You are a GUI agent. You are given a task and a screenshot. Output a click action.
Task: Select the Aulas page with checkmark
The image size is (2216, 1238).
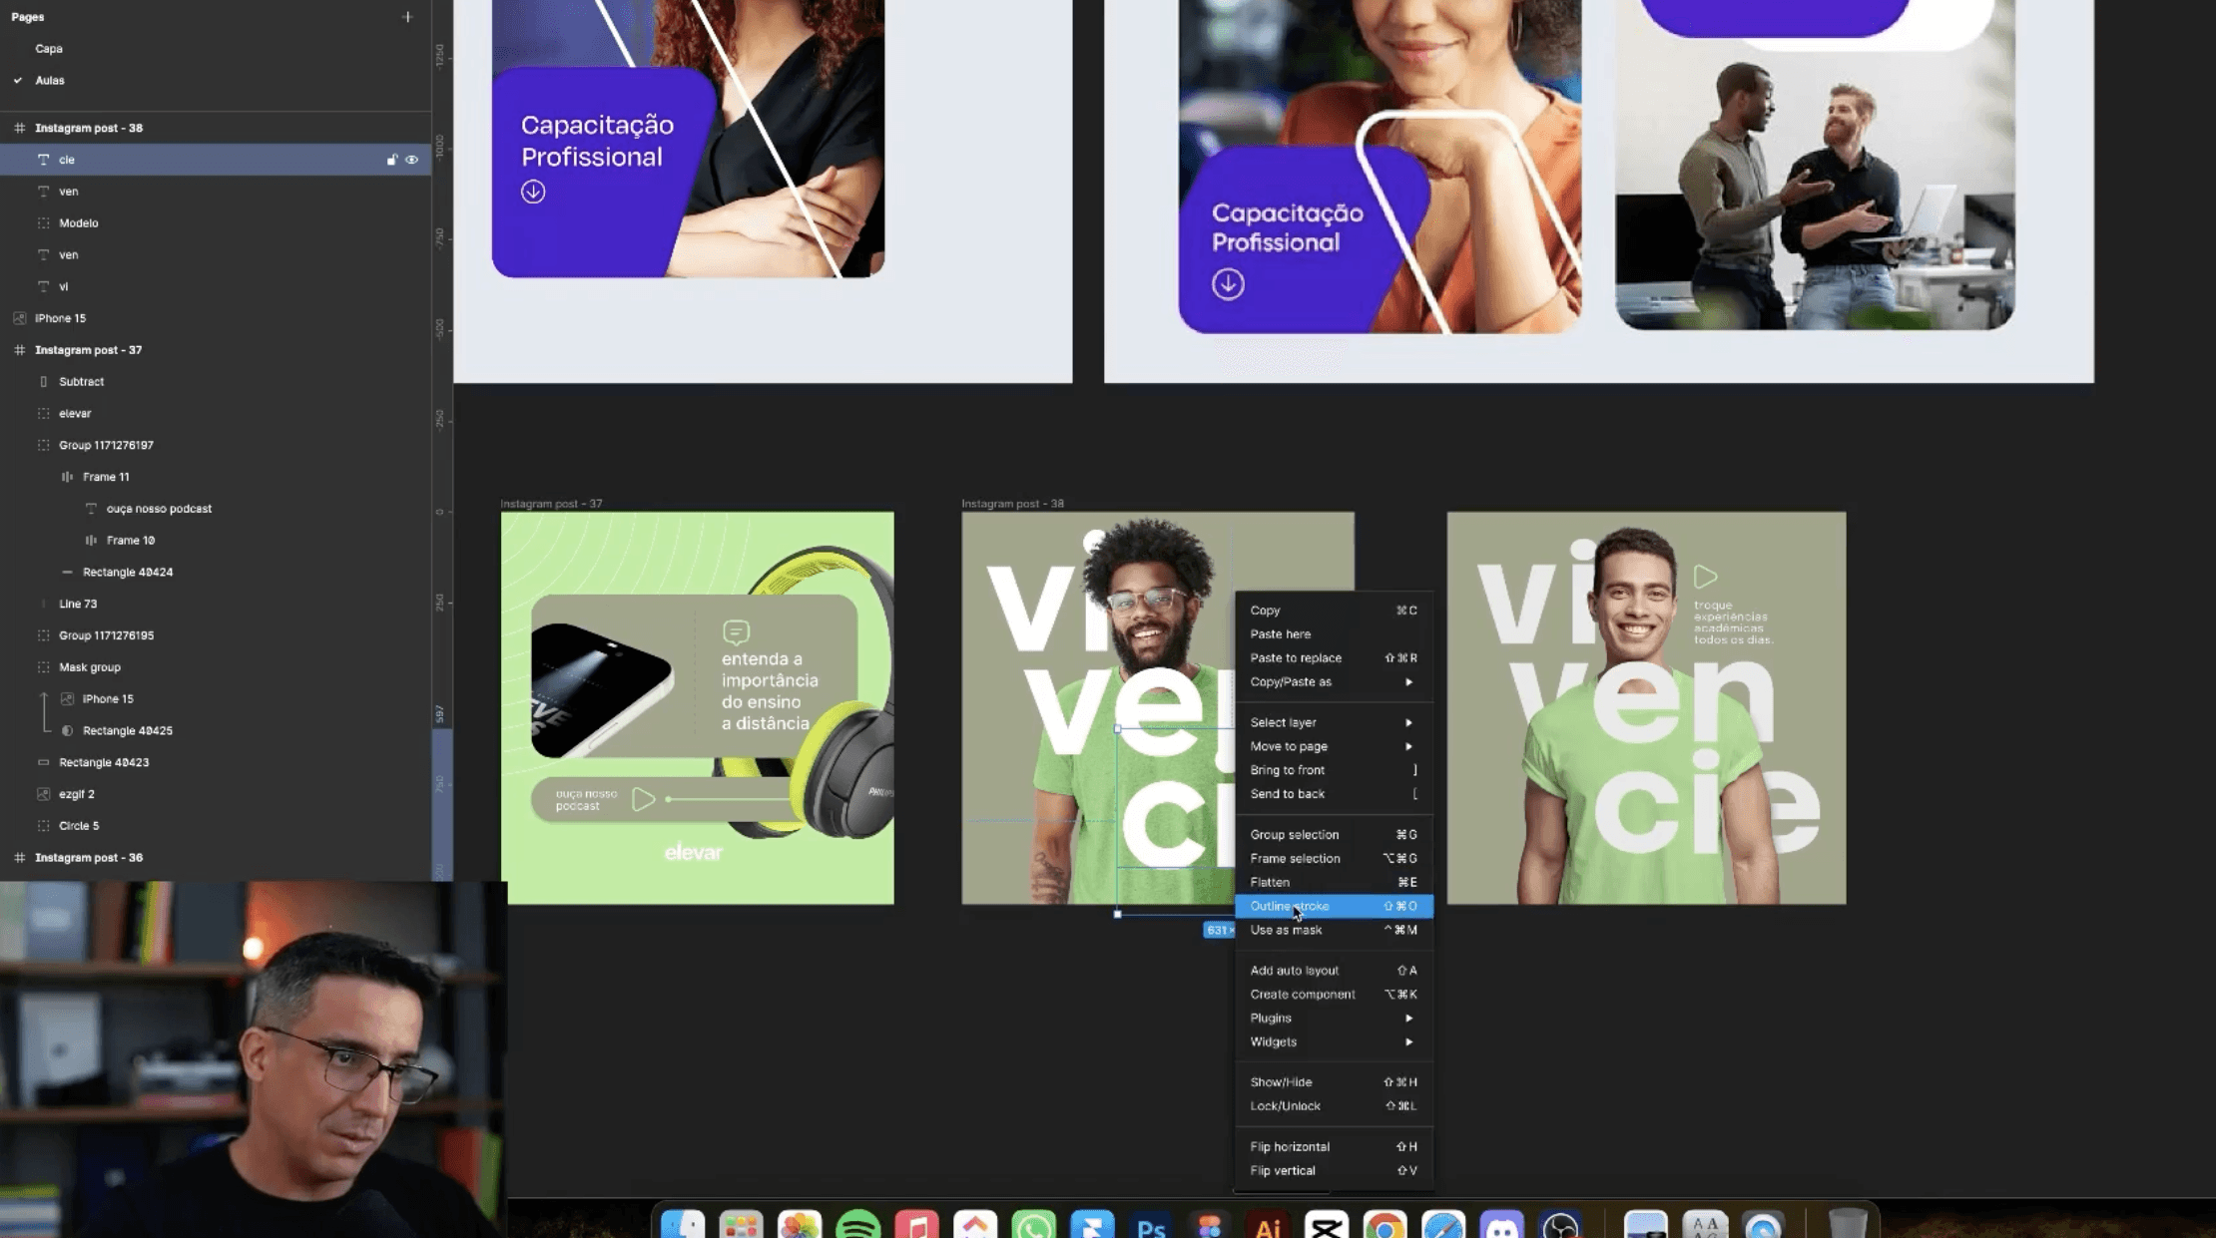click(x=49, y=80)
